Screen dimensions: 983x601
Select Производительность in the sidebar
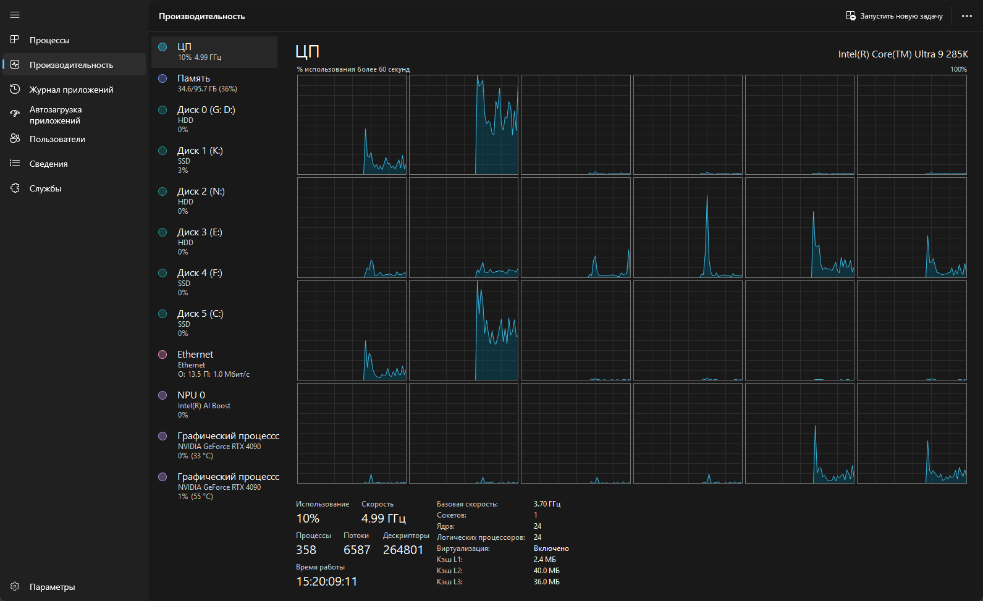tap(71, 65)
